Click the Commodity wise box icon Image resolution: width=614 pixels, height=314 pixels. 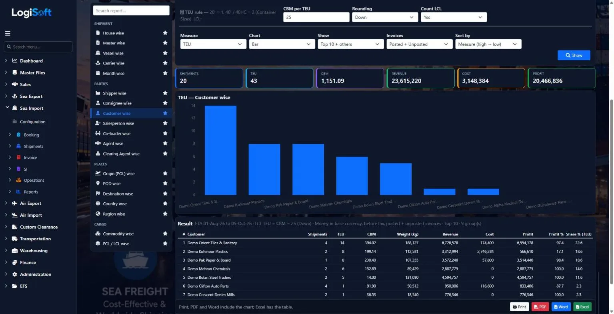pyautogui.click(x=98, y=234)
